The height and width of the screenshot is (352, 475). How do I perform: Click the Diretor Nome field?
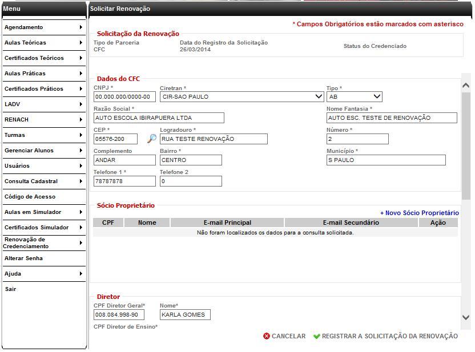tap(185, 315)
